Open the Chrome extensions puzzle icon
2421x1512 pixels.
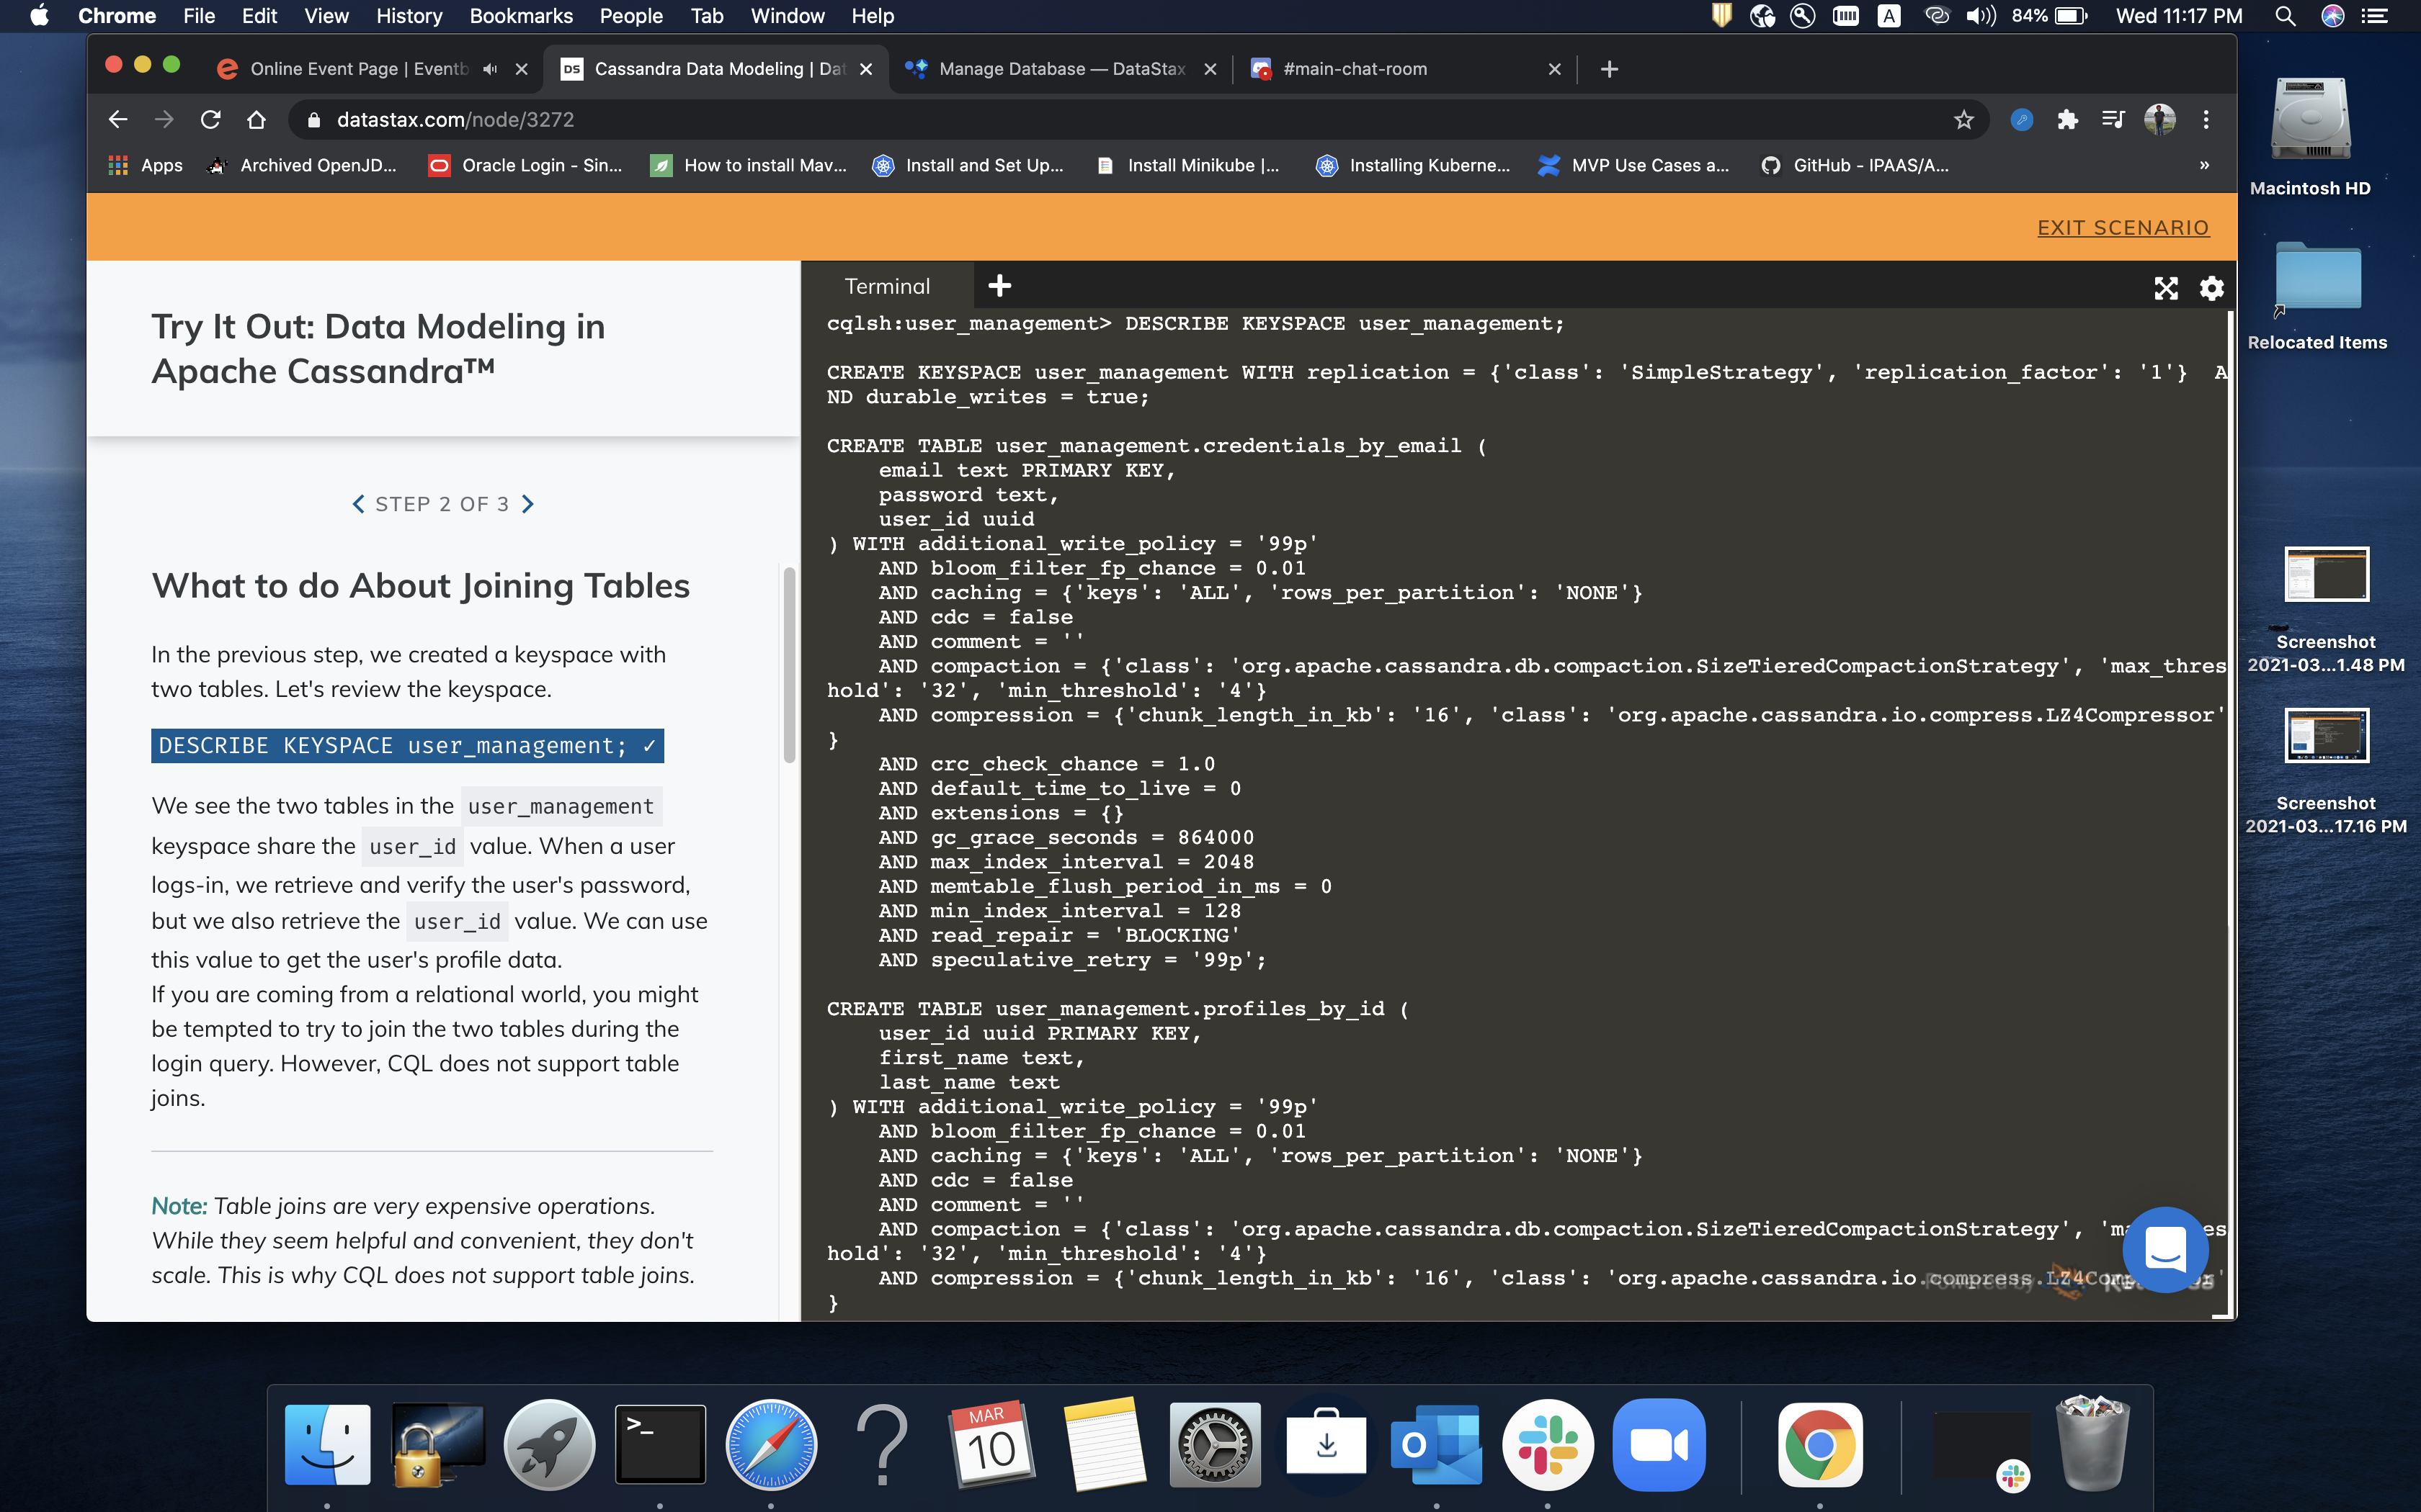(x=2066, y=120)
